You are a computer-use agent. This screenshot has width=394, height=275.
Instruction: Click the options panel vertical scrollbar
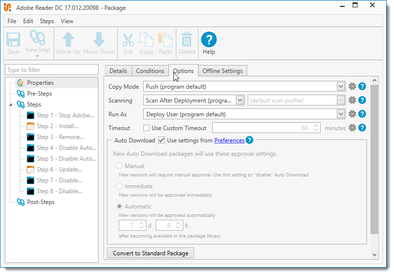click(x=374, y=158)
